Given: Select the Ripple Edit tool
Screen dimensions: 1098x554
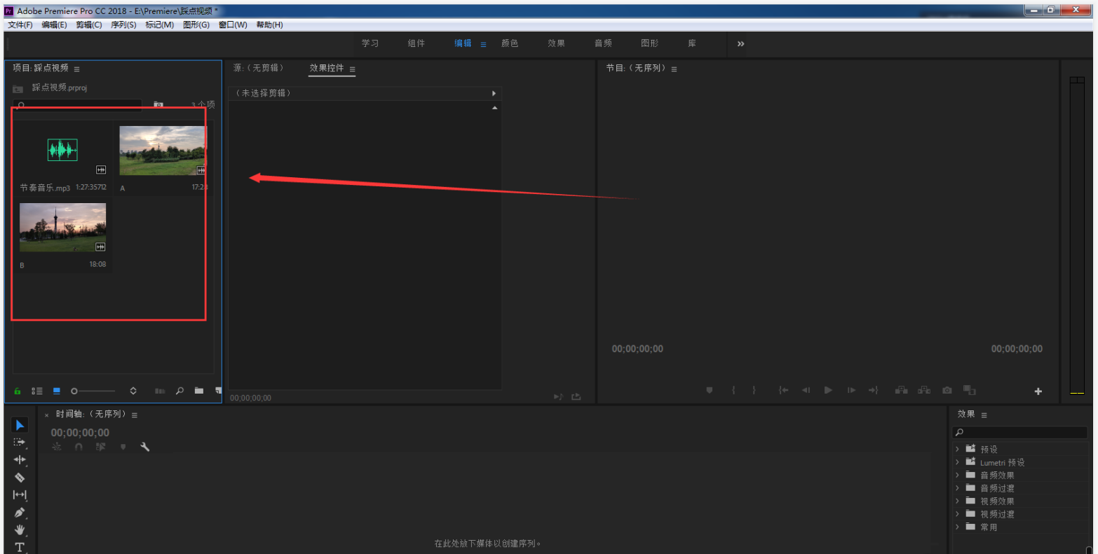Looking at the screenshot, I should 20,460.
